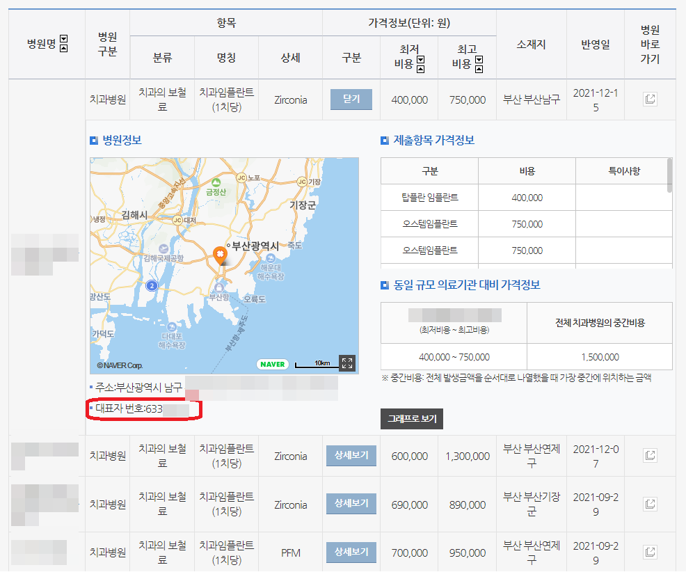Click 기장 JC junction icon on map
The image size is (686, 572).
tap(302, 182)
